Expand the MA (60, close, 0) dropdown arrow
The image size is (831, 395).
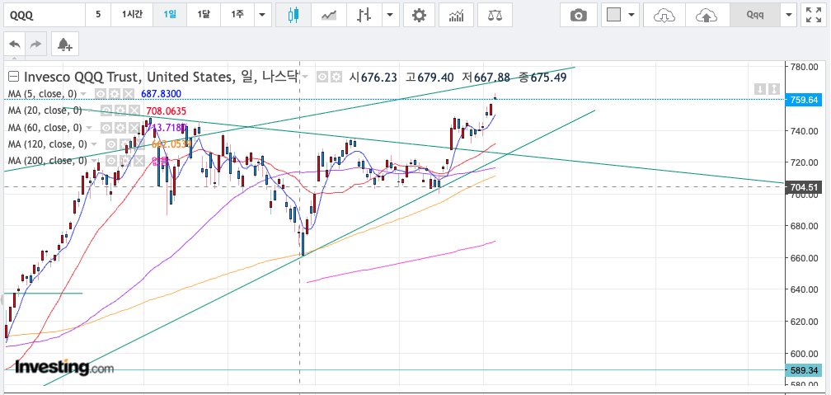click(x=89, y=128)
